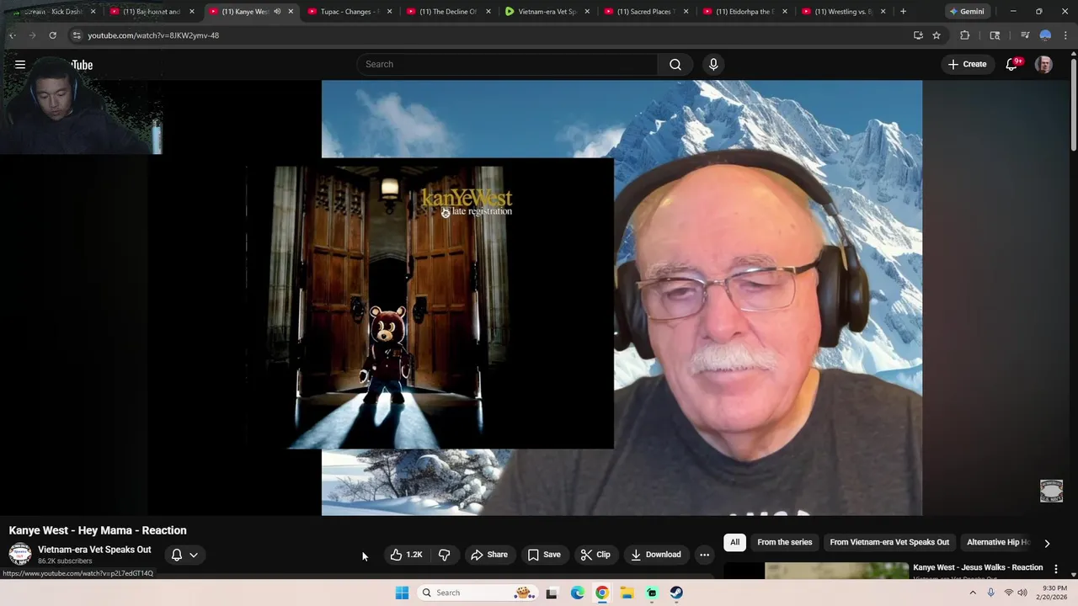Screen dimensions: 1078x606
Task: Open the Jesus Walks reaction thumbnail
Action: tap(836, 571)
